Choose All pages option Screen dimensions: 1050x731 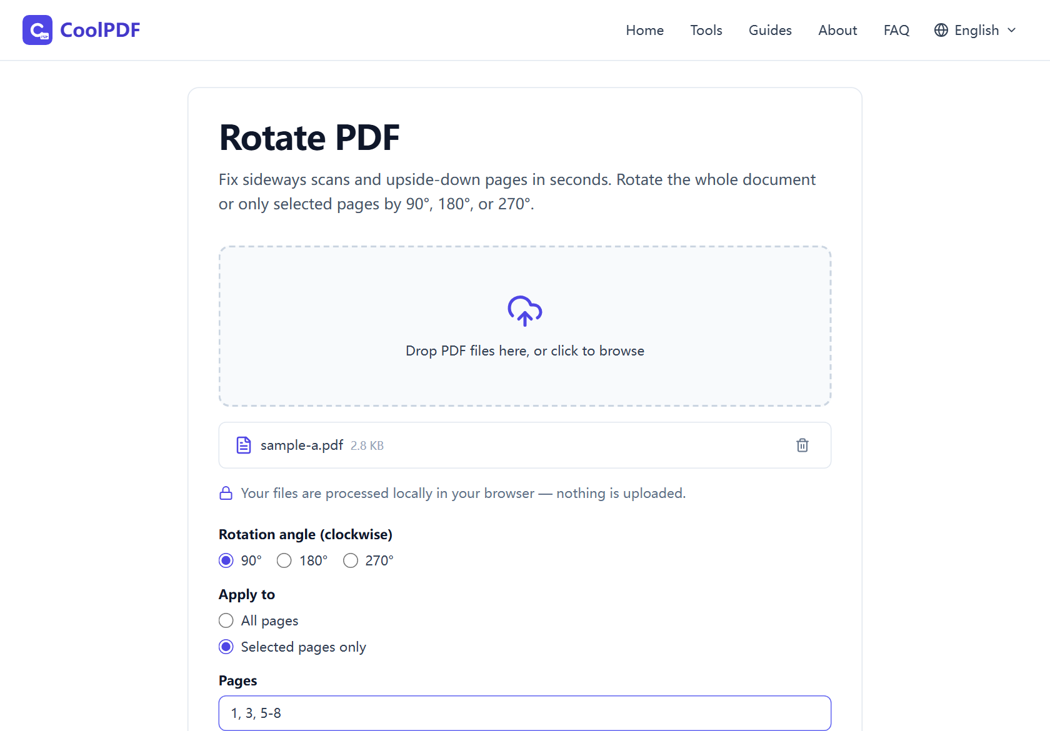[226, 620]
